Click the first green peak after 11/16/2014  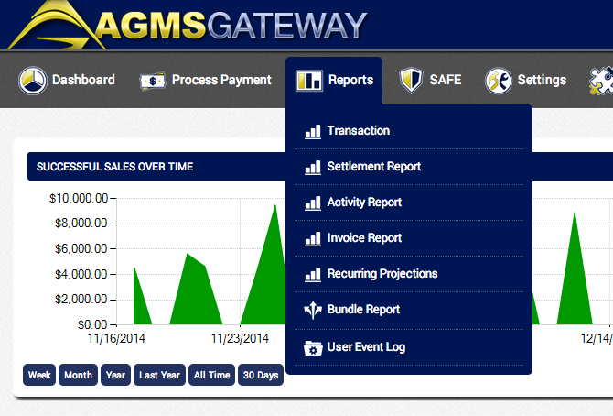139,301
